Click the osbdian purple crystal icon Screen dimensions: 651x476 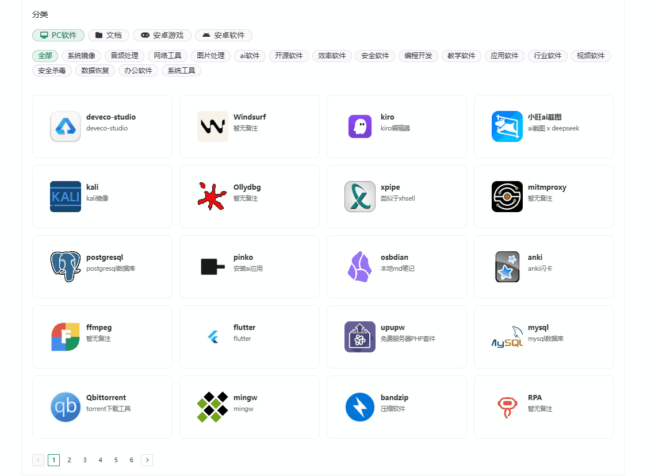coord(360,267)
